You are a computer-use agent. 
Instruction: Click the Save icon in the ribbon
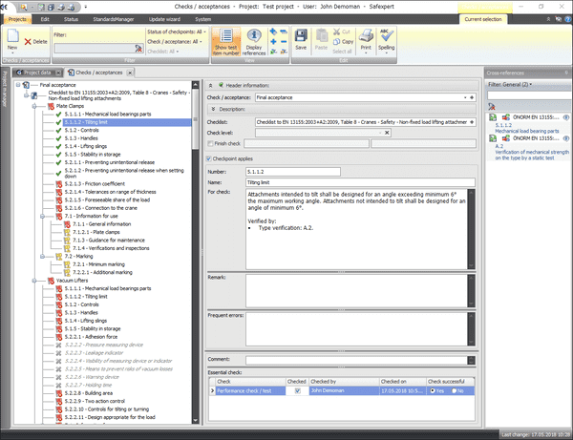pyautogui.click(x=300, y=40)
